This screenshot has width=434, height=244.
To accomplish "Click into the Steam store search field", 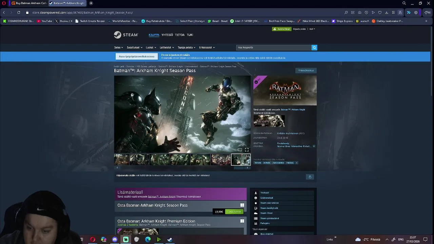I will point(274,47).
